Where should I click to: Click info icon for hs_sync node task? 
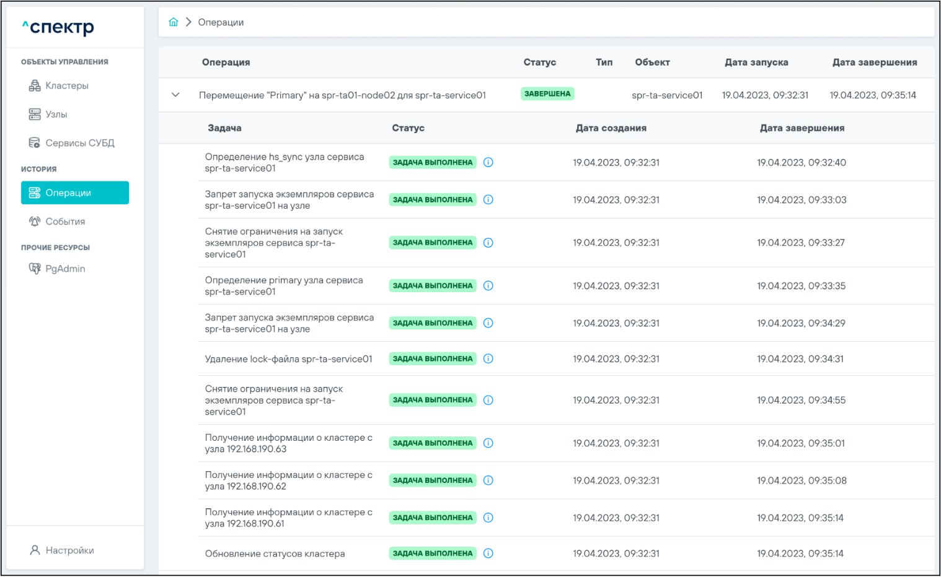tap(488, 162)
